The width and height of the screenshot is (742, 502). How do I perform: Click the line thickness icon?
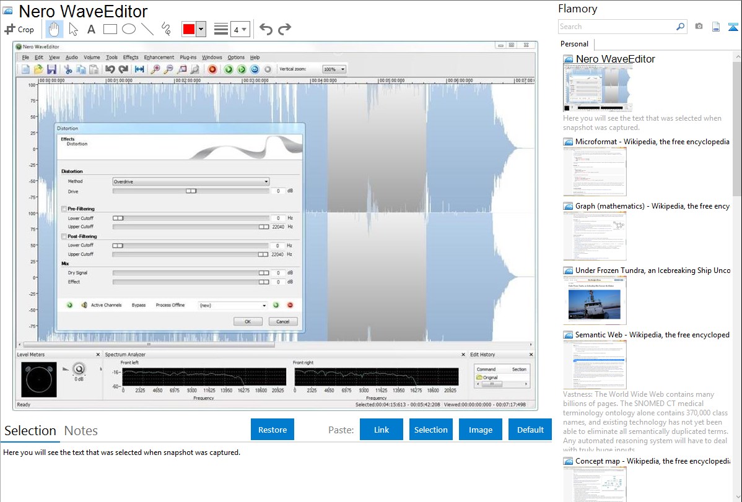(221, 29)
